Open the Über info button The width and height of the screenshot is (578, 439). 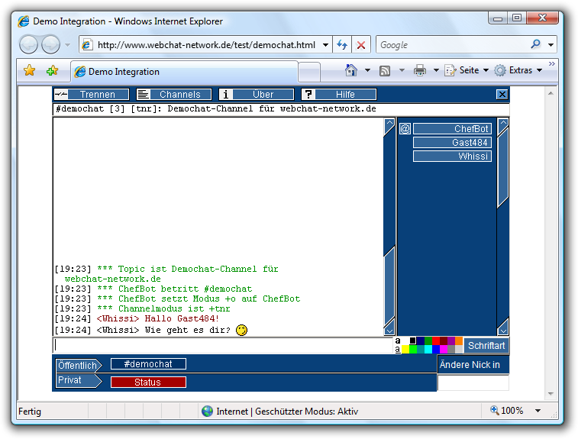[257, 95]
